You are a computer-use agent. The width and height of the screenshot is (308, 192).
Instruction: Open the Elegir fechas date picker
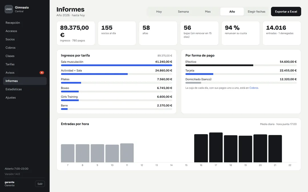coord(256,12)
